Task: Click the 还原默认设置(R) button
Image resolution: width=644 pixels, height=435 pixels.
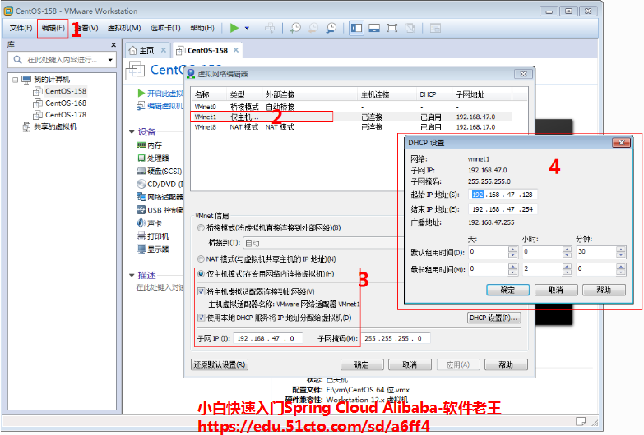Action: [220, 364]
